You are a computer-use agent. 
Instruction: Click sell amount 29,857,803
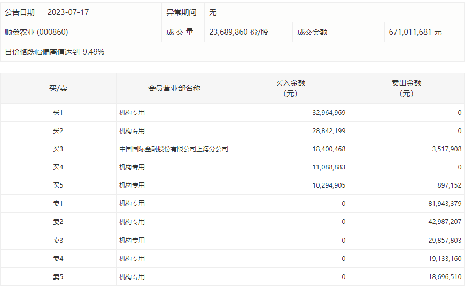445,241
